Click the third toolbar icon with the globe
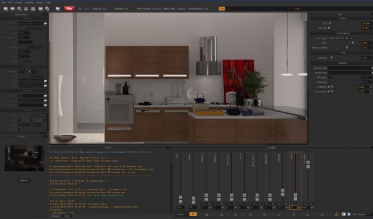 coord(20,9)
